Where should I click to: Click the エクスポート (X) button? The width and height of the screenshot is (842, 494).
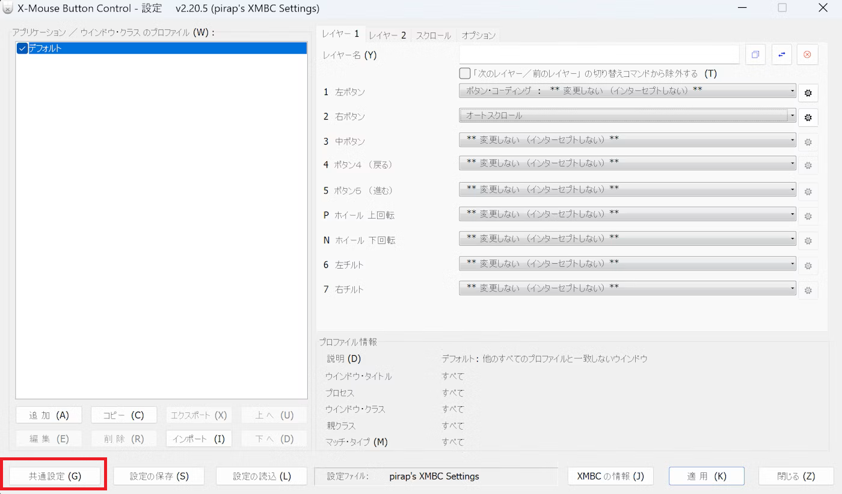point(198,415)
